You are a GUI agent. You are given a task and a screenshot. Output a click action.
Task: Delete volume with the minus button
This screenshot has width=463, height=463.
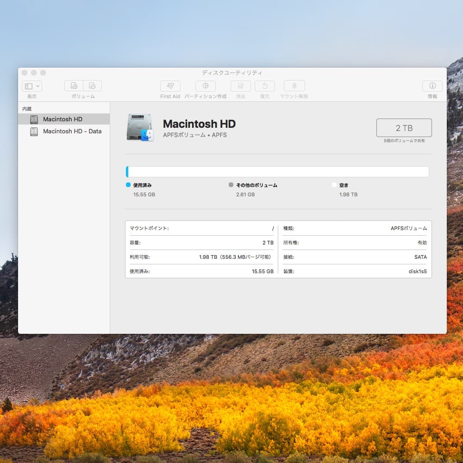point(92,86)
